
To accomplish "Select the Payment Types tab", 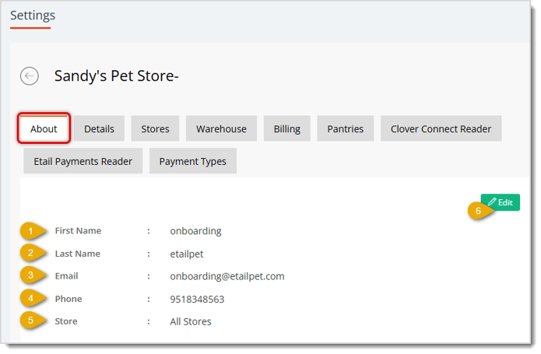I will (x=193, y=161).
